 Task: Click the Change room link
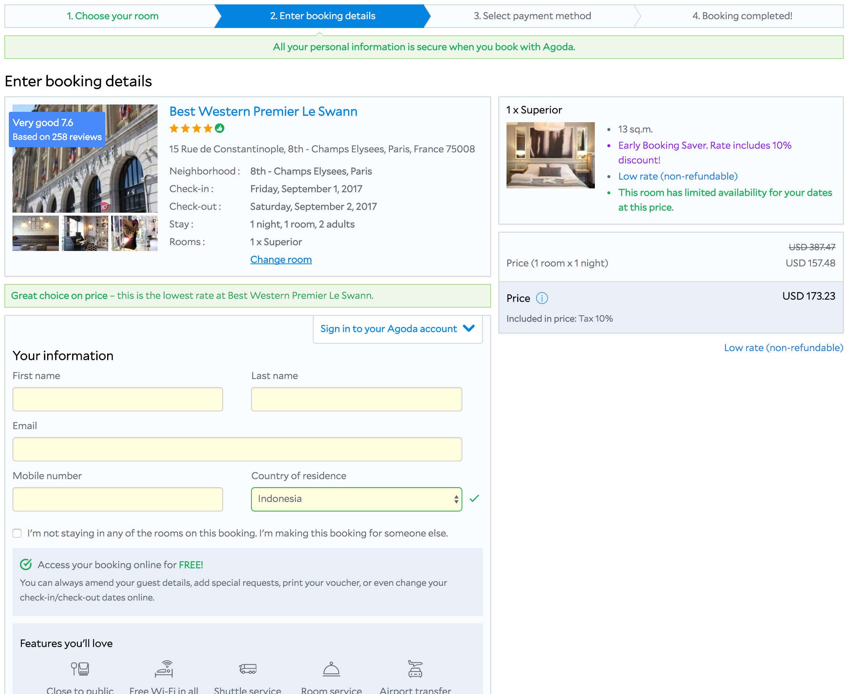click(280, 259)
